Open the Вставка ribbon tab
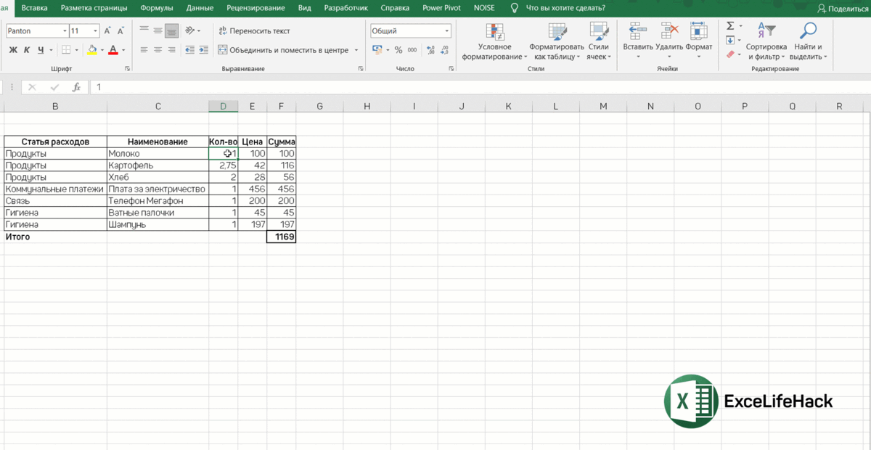 click(35, 8)
